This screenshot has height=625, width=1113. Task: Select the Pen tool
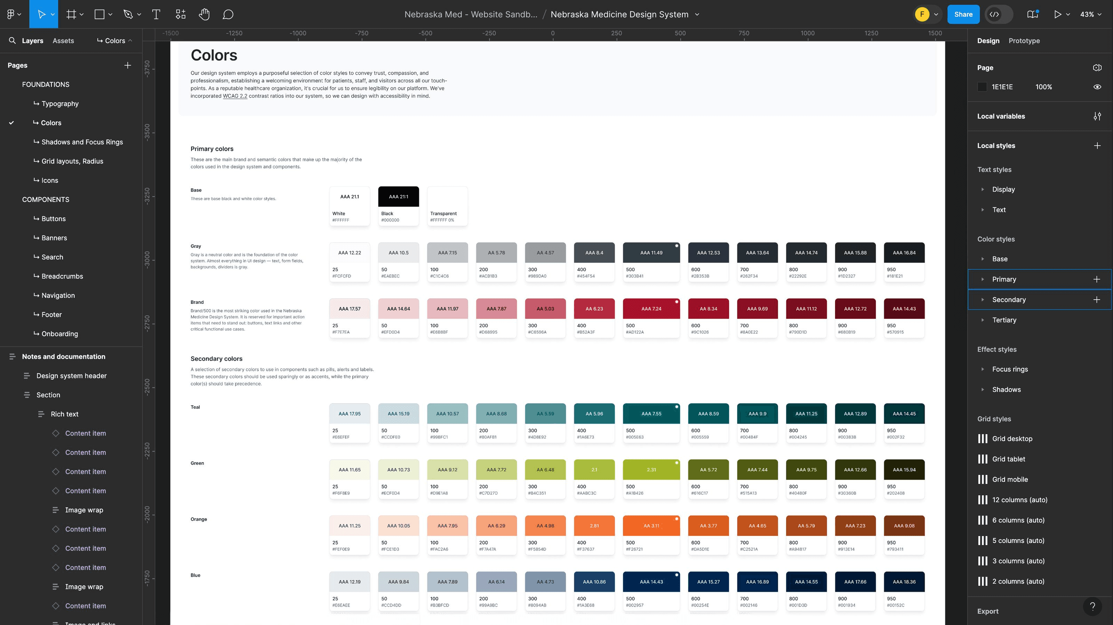(128, 14)
